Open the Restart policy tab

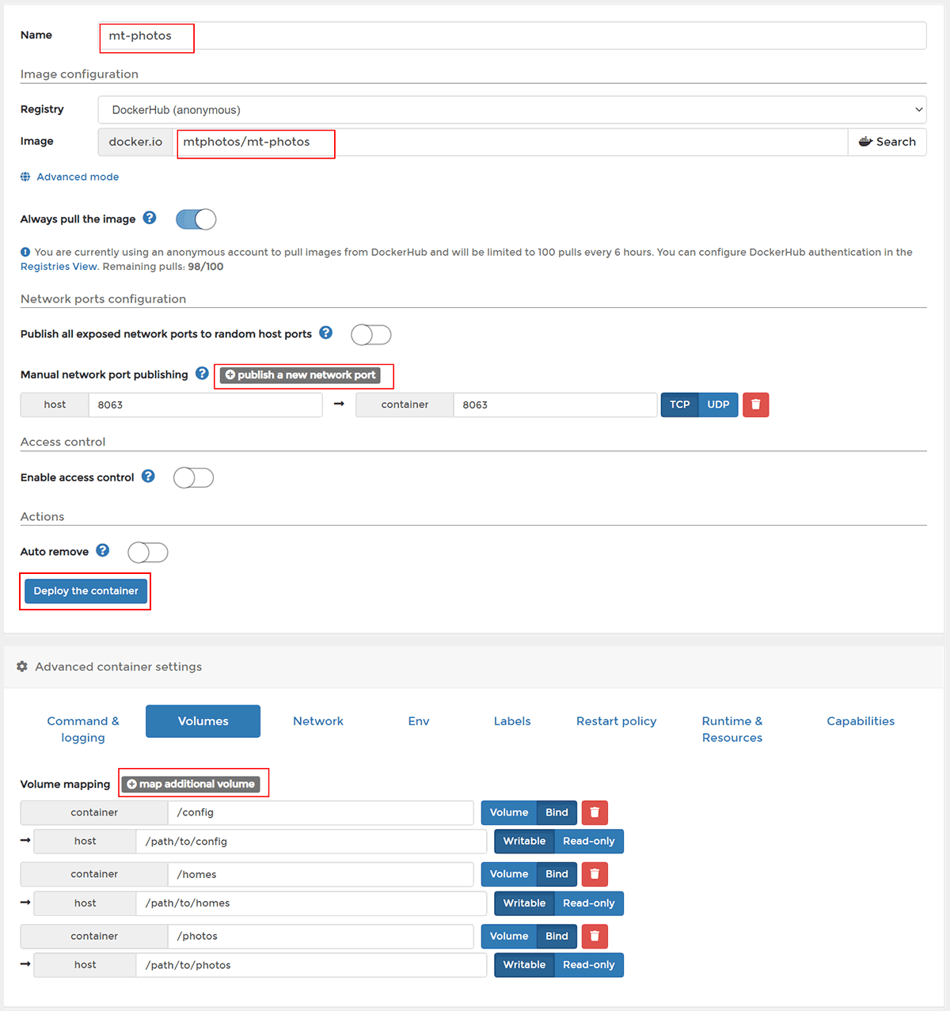point(616,721)
